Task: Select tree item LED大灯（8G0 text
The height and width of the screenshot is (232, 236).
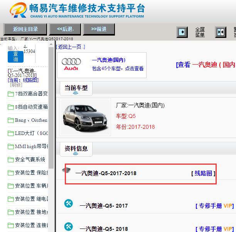Action: coord(31,133)
